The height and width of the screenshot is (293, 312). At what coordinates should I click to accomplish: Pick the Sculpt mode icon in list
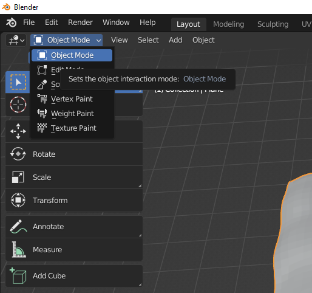coord(42,84)
